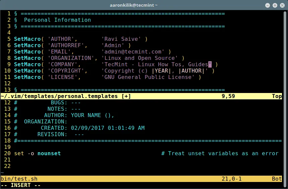Click the 'Linux and Open Source' organization string
Viewport: 288px width, 189px height.
tap(139, 58)
